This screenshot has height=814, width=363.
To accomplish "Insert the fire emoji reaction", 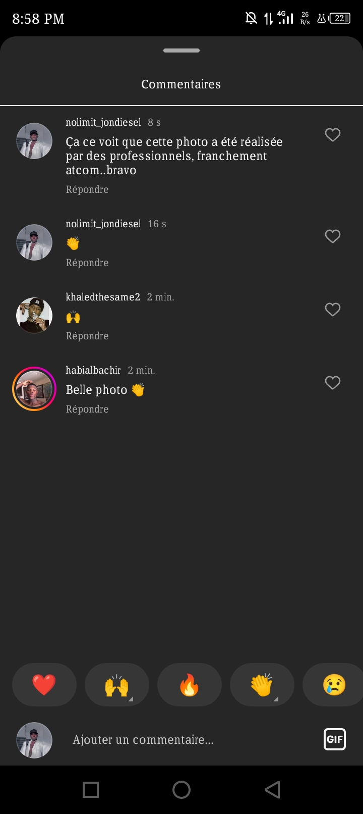I will [190, 685].
